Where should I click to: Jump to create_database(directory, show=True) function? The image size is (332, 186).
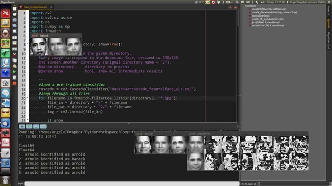point(274,12)
